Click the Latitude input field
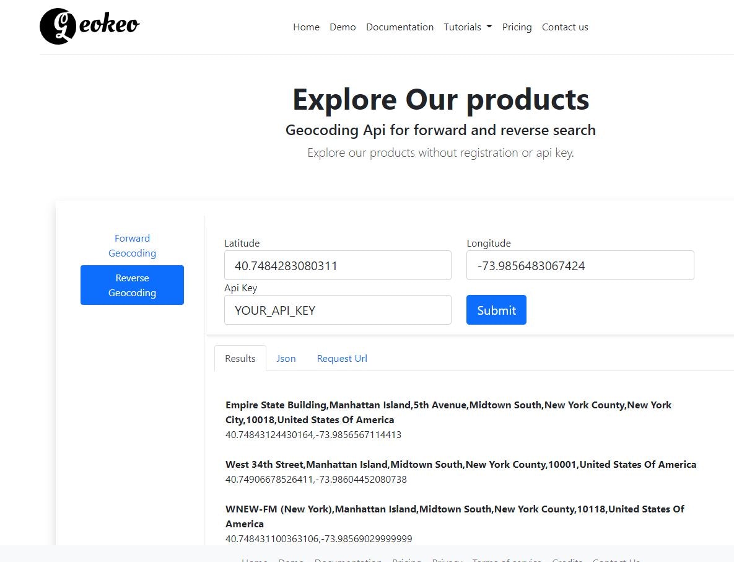This screenshot has height=562, width=734. tap(338, 265)
